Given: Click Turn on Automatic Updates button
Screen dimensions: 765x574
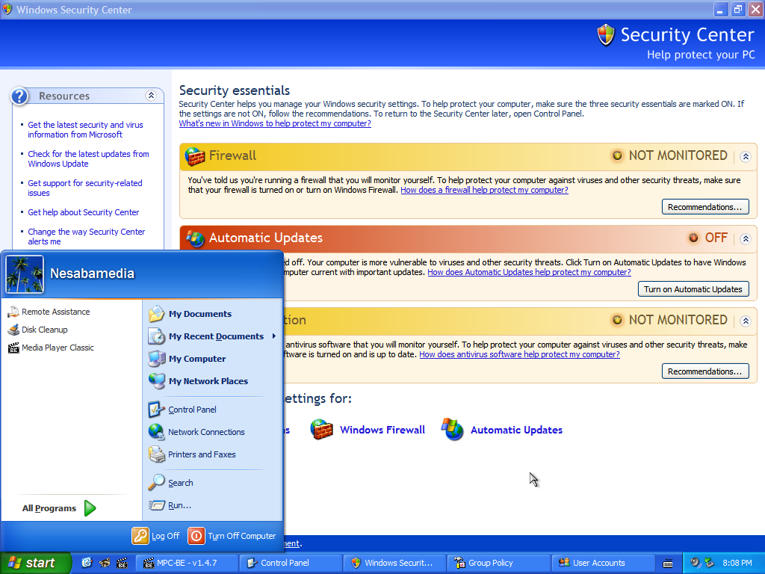Looking at the screenshot, I should coord(693,289).
